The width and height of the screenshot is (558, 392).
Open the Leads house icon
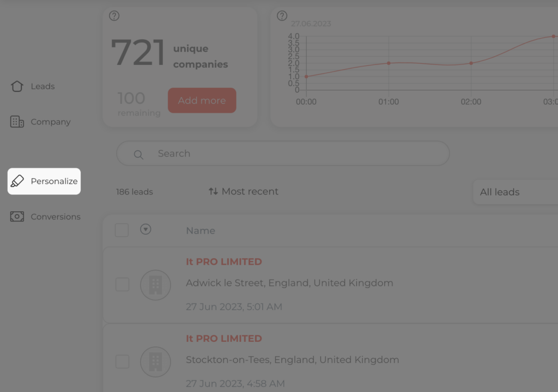coord(17,86)
